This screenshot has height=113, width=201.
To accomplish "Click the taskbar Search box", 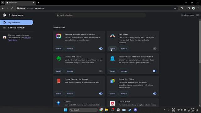I will tap(83, 110).
